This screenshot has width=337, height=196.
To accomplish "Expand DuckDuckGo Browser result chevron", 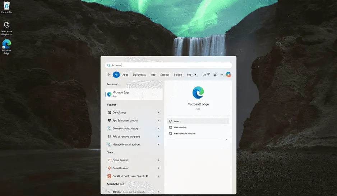I will pos(158,176).
